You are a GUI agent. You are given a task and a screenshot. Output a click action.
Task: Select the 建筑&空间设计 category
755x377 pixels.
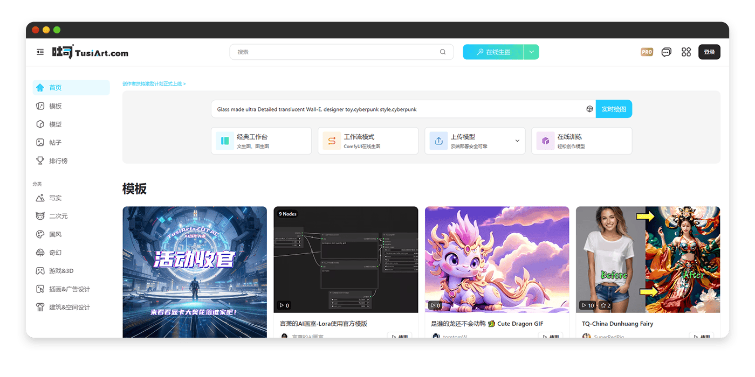click(71, 308)
